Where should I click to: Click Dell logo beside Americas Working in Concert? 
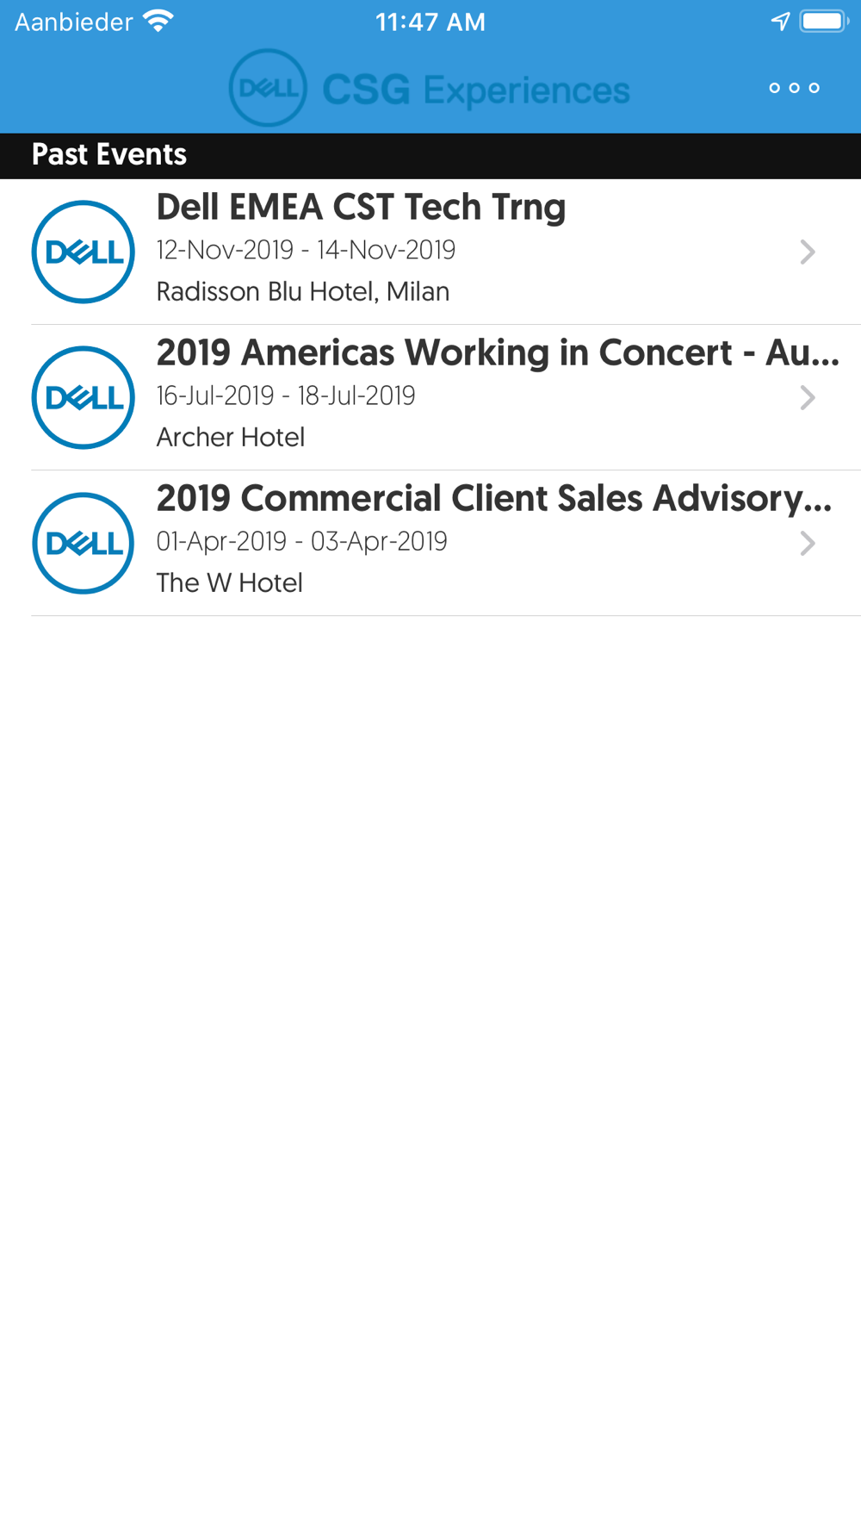(x=84, y=397)
